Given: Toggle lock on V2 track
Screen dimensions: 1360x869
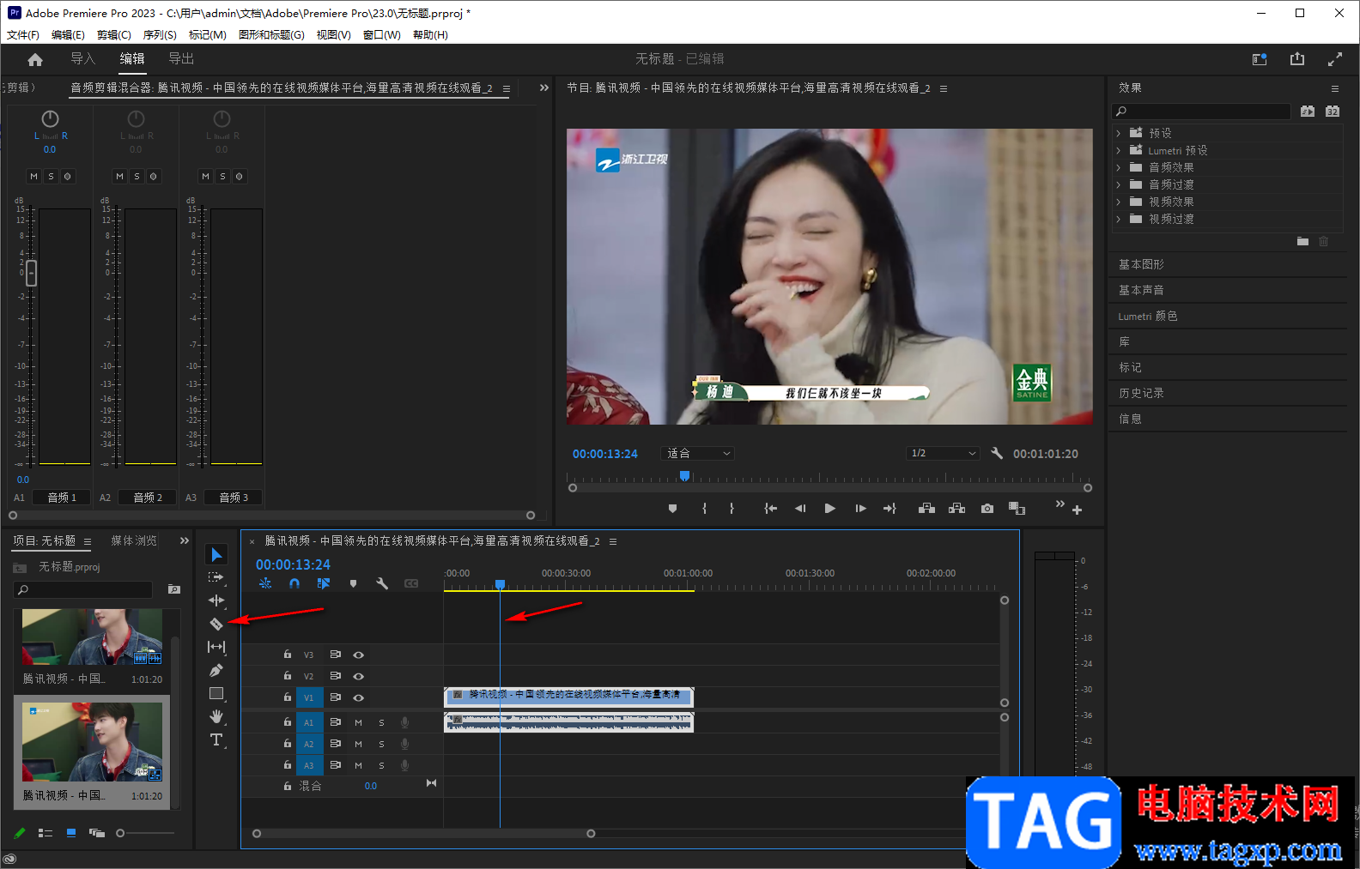Looking at the screenshot, I should click(x=288, y=676).
